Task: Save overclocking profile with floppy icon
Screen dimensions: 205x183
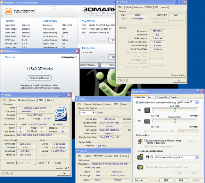Action: [x=147, y=157]
